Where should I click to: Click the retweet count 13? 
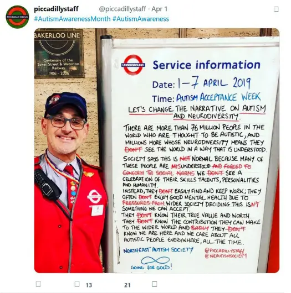click(89, 285)
